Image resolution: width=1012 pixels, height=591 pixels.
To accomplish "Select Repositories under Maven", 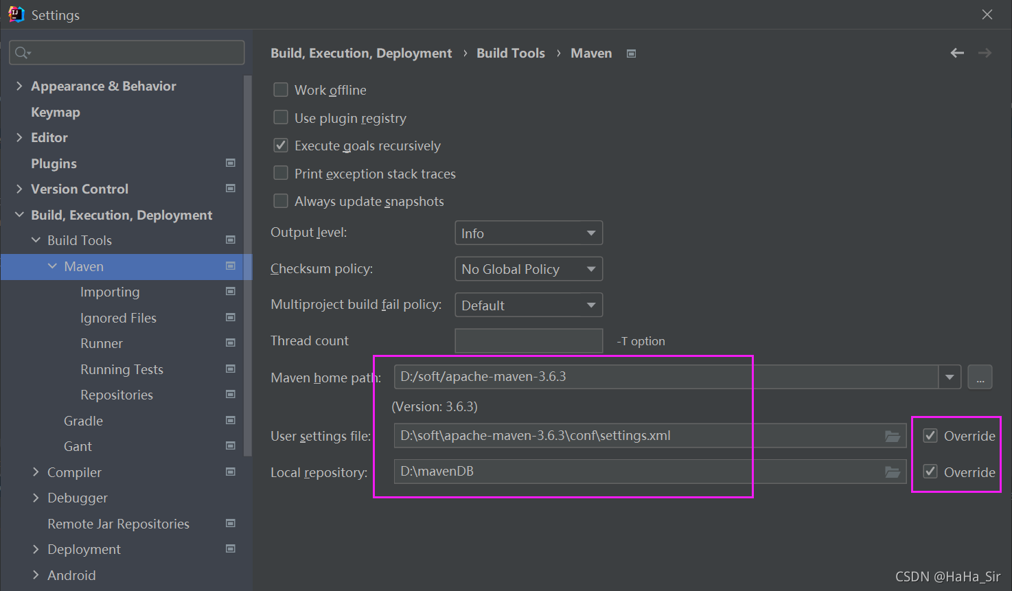I will pyautogui.click(x=117, y=395).
